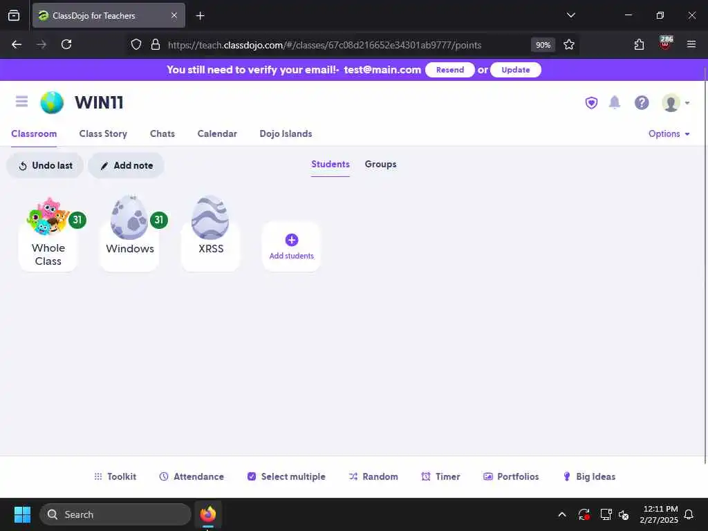
Task: Click the WIN11 class globe icon
Action: tap(52, 102)
